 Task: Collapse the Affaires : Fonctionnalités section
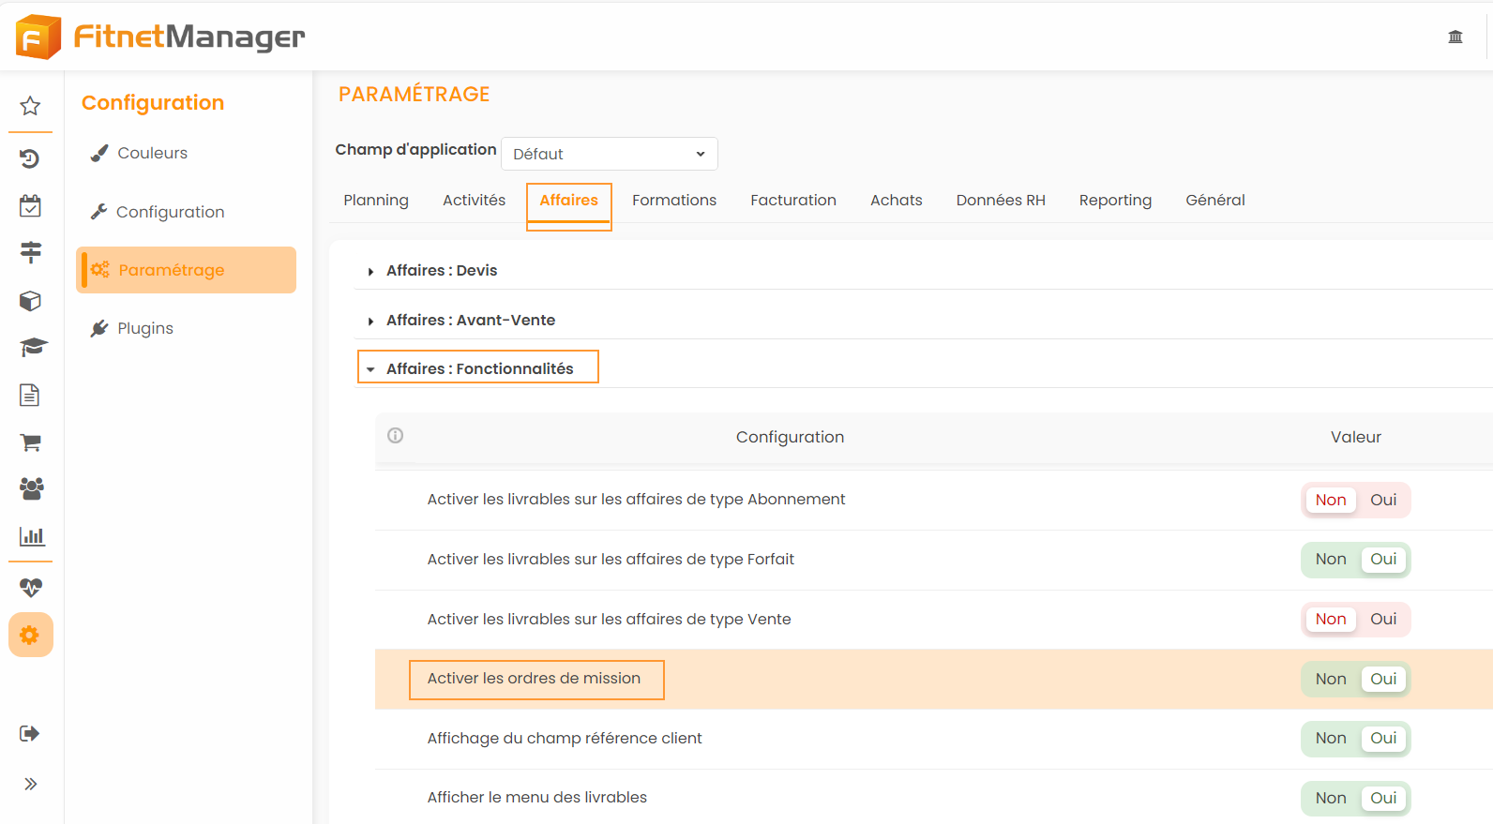(x=478, y=368)
